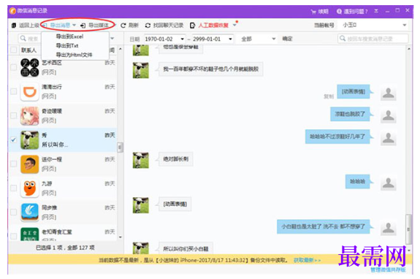Screen dimensions: 420x279
Task: Click the 遇到问题 help question icon
Action: click(339, 11)
